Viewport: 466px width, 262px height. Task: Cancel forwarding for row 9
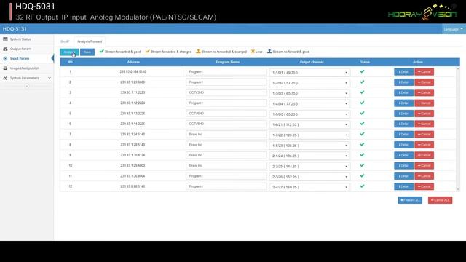click(x=424, y=155)
